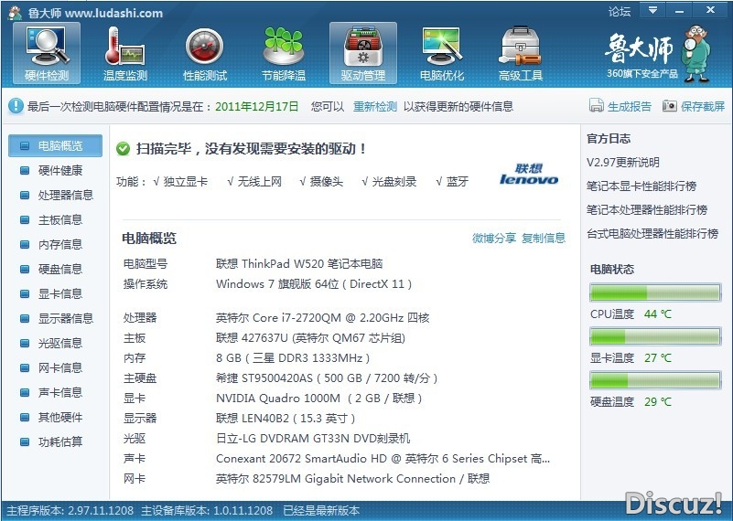This screenshot has width=733, height=521.
Task: Click the 82579LM Gigabit Network text
Action: click(354, 479)
